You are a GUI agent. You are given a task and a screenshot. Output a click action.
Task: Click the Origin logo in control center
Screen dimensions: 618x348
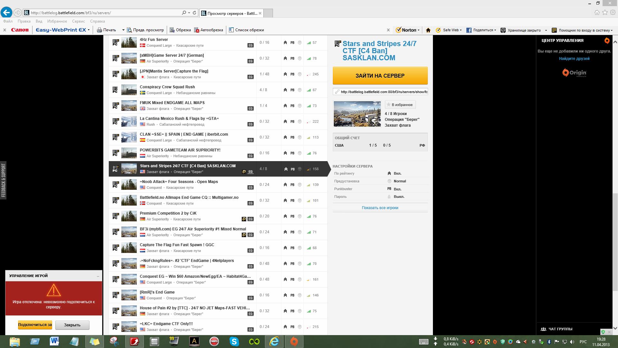tap(575, 73)
